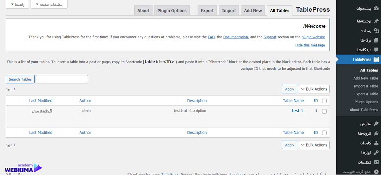Viewport: 381px width, 175px height.
Task: Click the 'test text description' cell
Action: tap(190, 111)
